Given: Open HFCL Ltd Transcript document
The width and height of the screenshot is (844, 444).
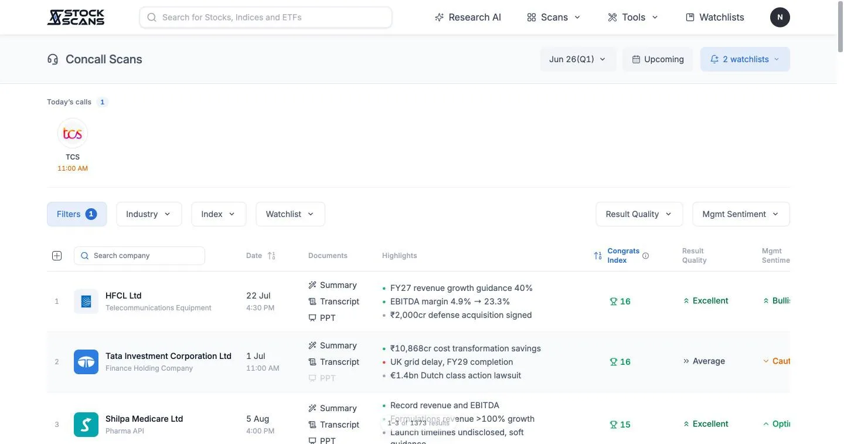Looking at the screenshot, I should 333,301.
